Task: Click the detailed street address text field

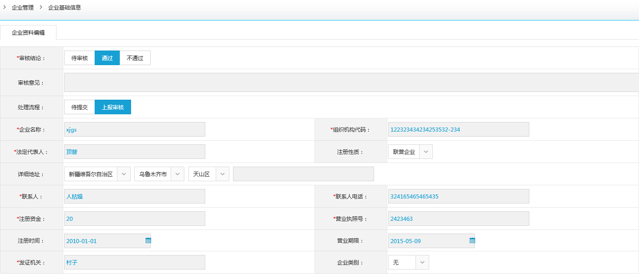Action: (303, 174)
